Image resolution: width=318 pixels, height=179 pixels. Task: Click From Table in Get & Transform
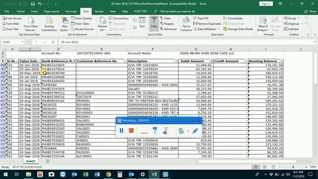coord(80,24)
